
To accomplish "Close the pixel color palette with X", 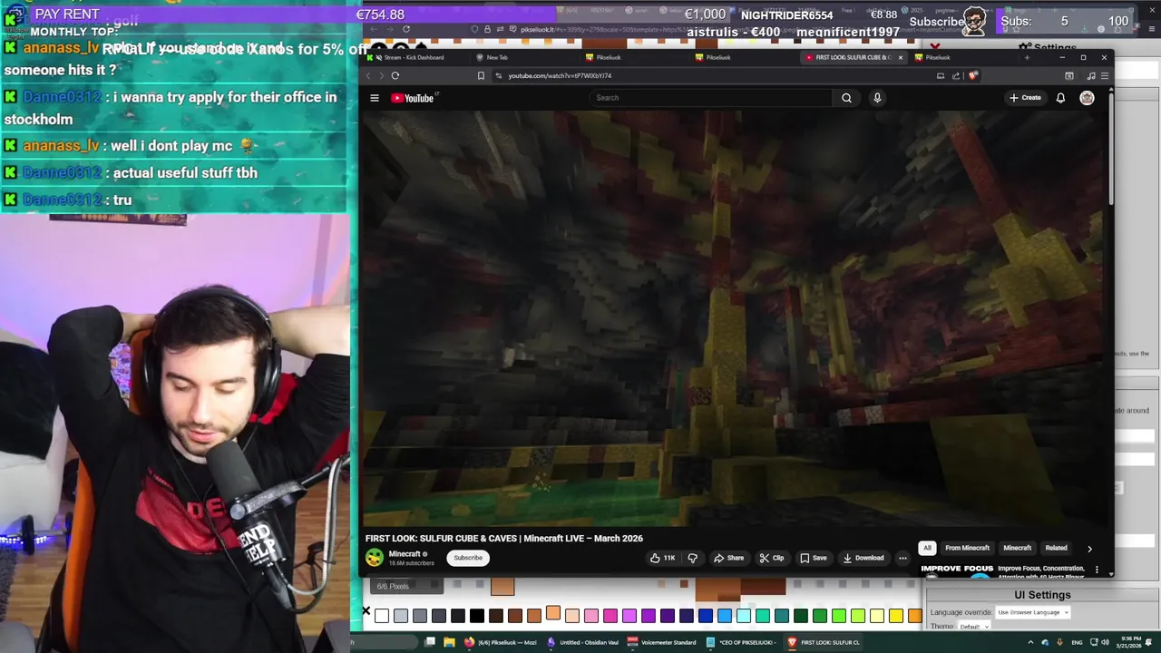I will point(366,612).
